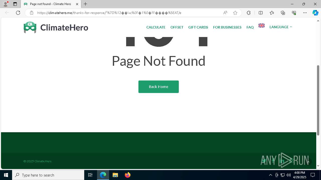Open the notification center icon
Viewport: 321px width, 180px height.
pyautogui.click(x=313, y=175)
